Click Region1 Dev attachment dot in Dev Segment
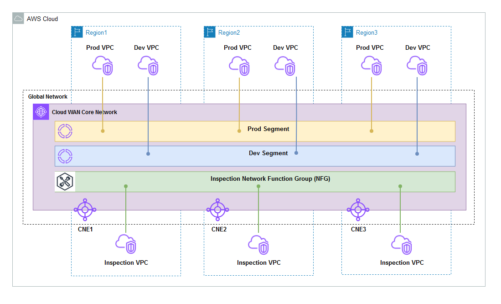 pyautogui.click(x=148, y=154)
